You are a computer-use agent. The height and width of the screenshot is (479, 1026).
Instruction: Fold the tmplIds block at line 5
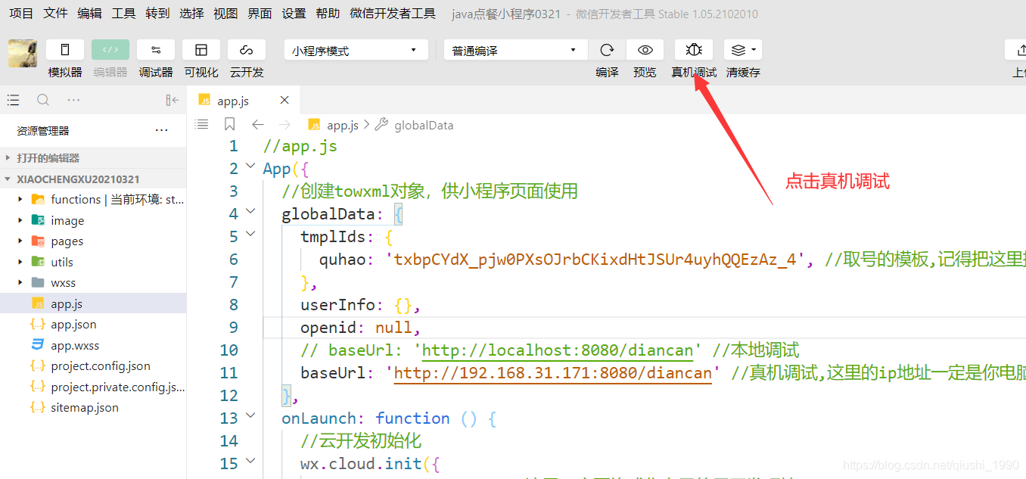(251, 234)
